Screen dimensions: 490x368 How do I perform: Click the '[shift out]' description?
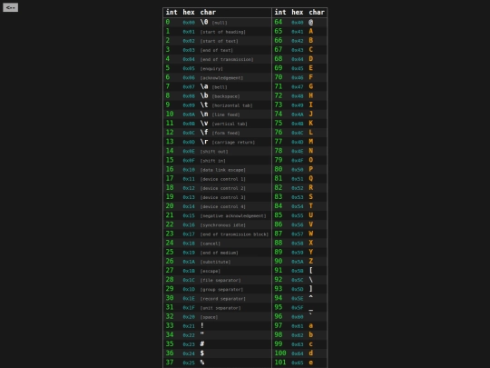click(x=214, y=152)
